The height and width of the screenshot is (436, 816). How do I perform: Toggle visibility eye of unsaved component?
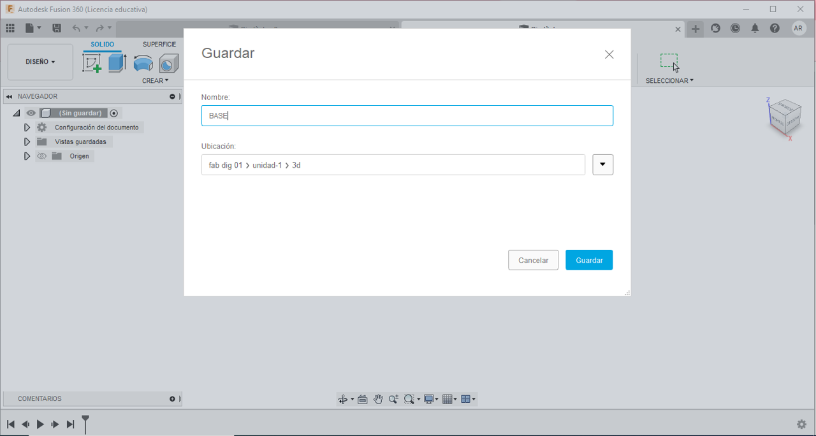click(x=31, y=113)
